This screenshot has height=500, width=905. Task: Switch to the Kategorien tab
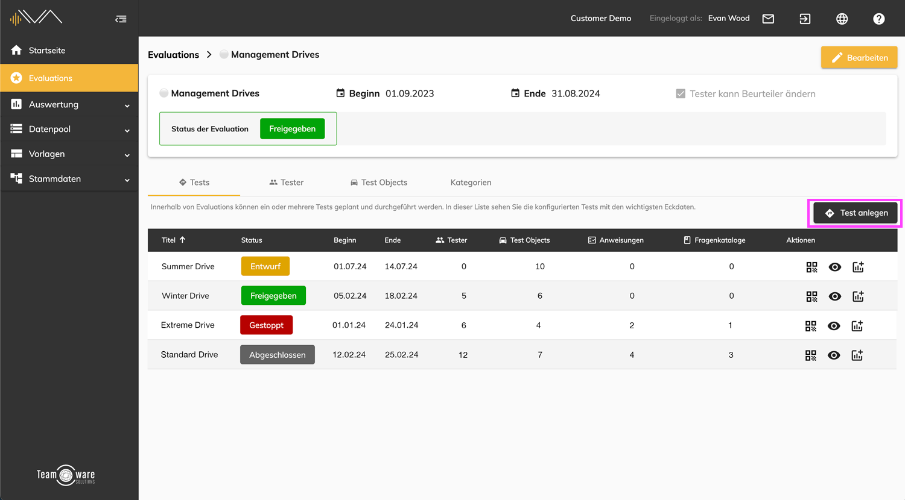click(x=471, y=183)
